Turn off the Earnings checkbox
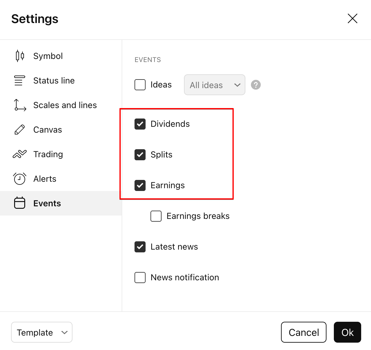This screenshot has width=371, height=350. [x=140, y=185]
